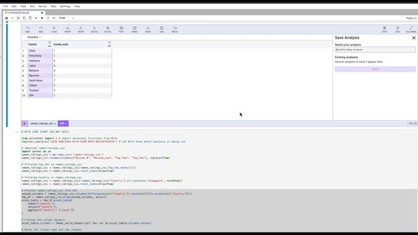Toggle Mito Fullscreen mode
The width and height of the screenshot is (418, 235).
coord(411,29)
